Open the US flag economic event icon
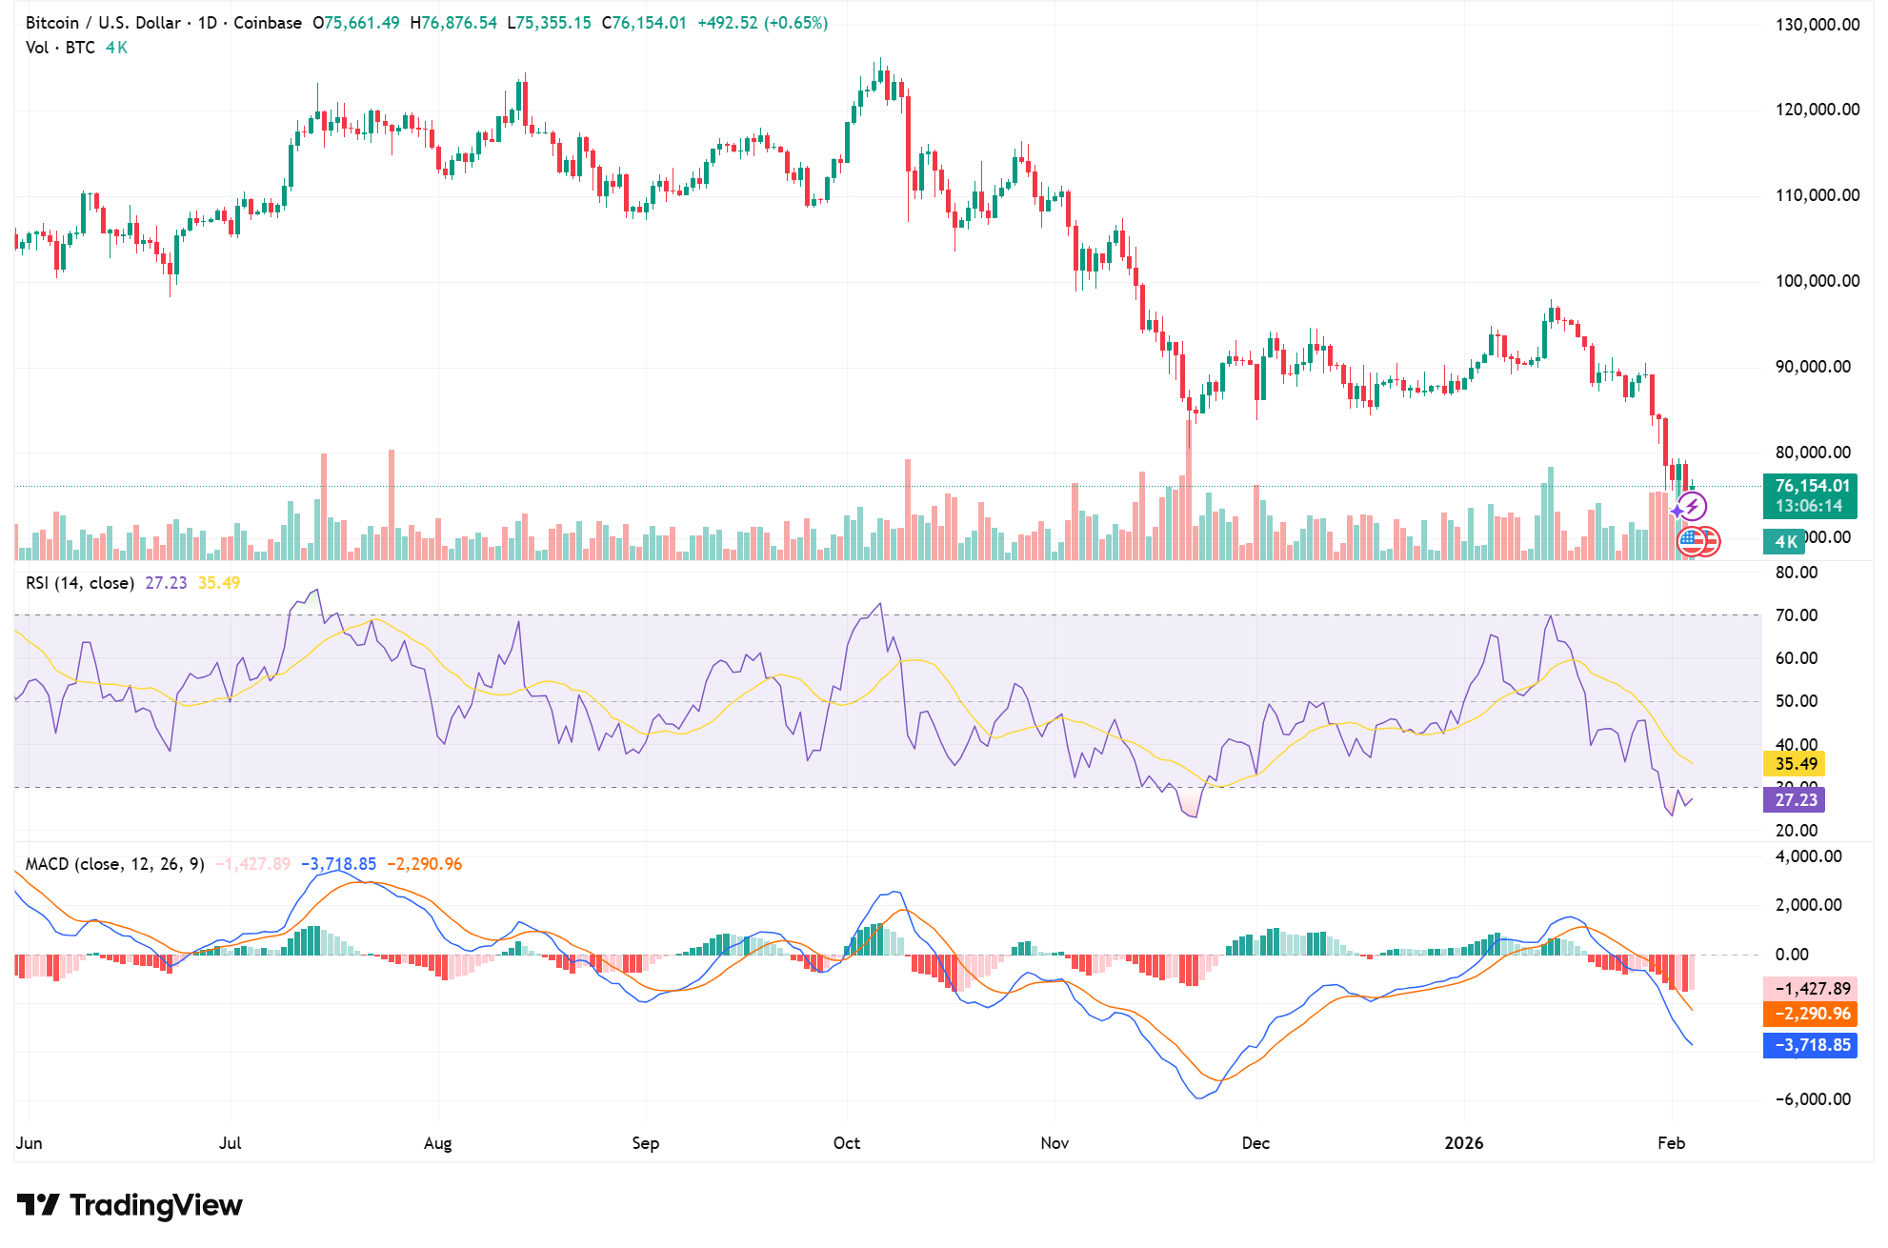Viewport: 1888px width, 1248px height. (x=1691, y=542)
